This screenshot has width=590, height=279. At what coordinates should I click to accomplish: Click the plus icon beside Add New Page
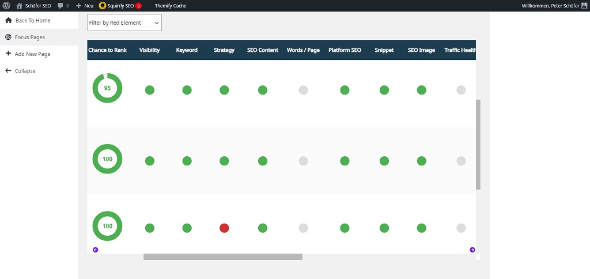tap(8, 54)
